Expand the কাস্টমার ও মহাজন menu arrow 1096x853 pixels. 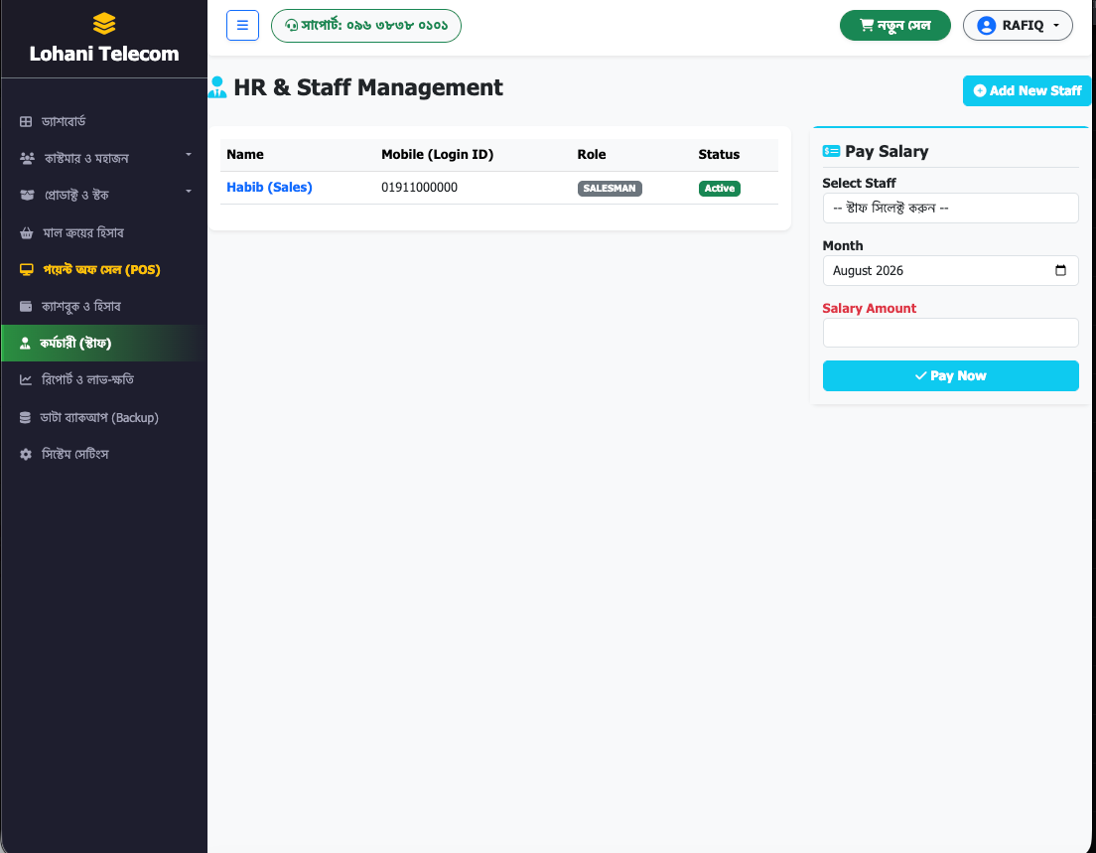pyautogui.click(x=188, y=155)
